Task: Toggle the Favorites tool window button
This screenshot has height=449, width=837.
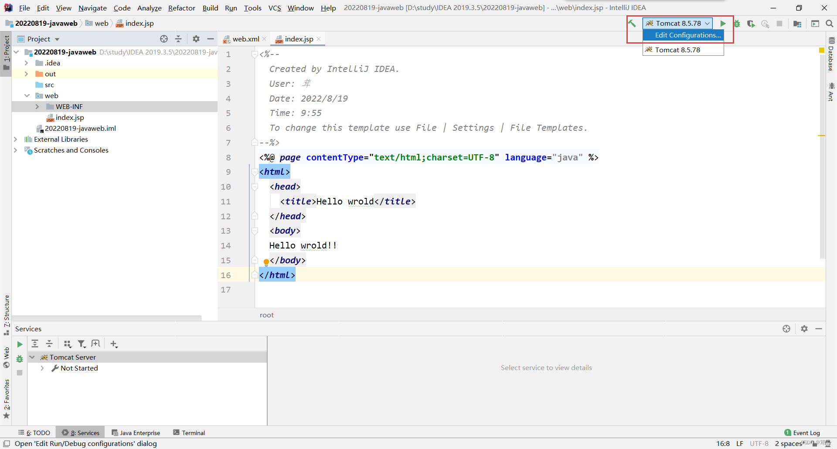Action: [x=6, y=399]
